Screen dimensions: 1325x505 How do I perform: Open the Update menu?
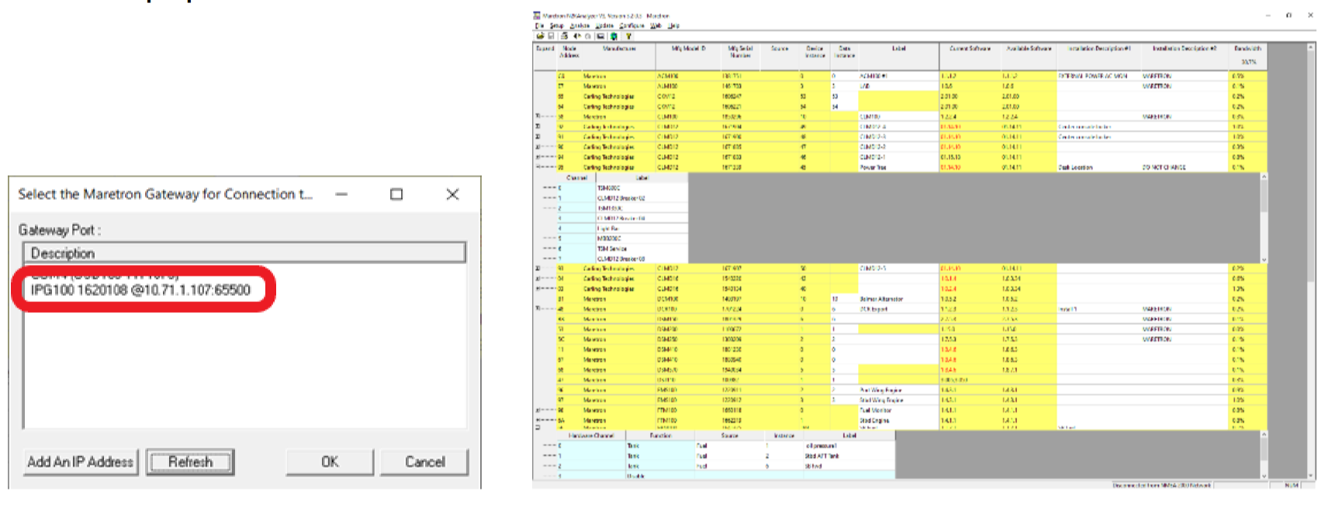(x=604, y=26)
